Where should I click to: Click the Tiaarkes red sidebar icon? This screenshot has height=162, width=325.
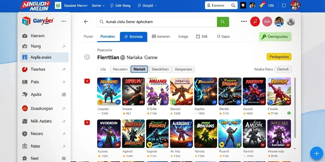[25, 69]
